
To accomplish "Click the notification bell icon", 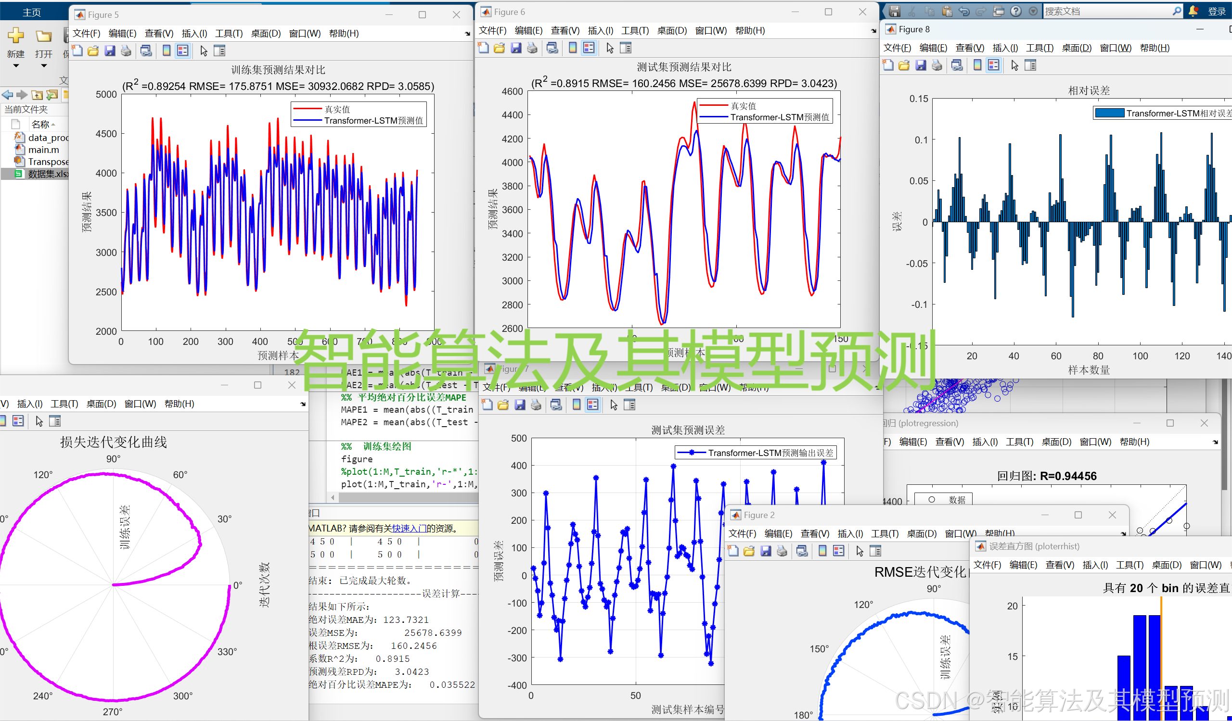I will point(1193,11).
